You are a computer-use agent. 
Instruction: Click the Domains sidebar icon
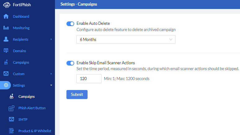pyautogui.click(x=6, y=51)
